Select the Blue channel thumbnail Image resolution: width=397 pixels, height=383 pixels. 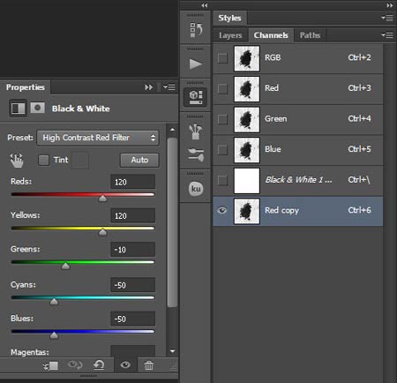tap(247, 150)
